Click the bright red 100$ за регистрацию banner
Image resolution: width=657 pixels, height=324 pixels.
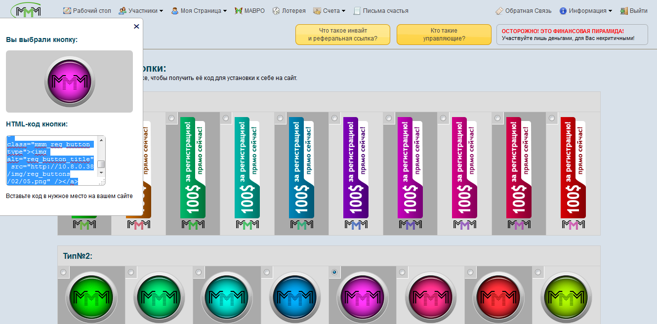coord(573,173)
